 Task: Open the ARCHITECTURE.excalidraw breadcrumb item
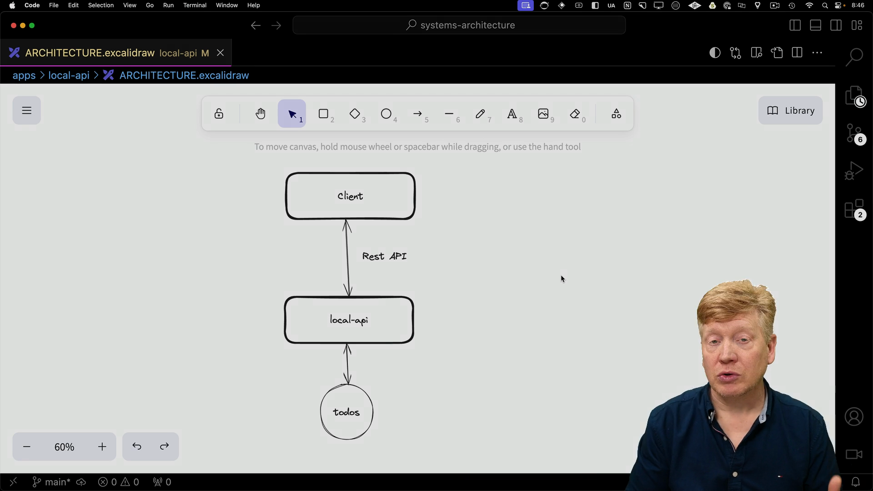[x=176, y=75]
